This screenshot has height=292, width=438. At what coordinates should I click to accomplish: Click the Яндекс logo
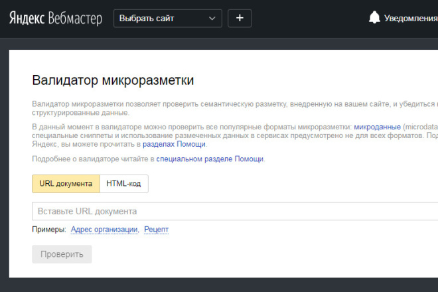click(x=27, y=18)
